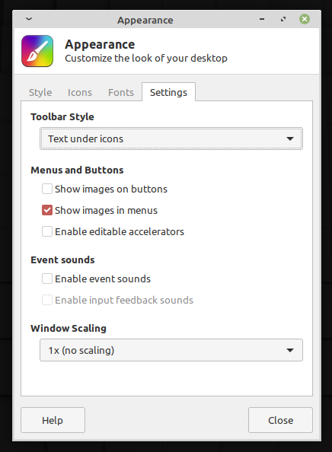This screenshot has height=452, width=332.
Task: Click the Close button
Action: click(x=280, y=420)
